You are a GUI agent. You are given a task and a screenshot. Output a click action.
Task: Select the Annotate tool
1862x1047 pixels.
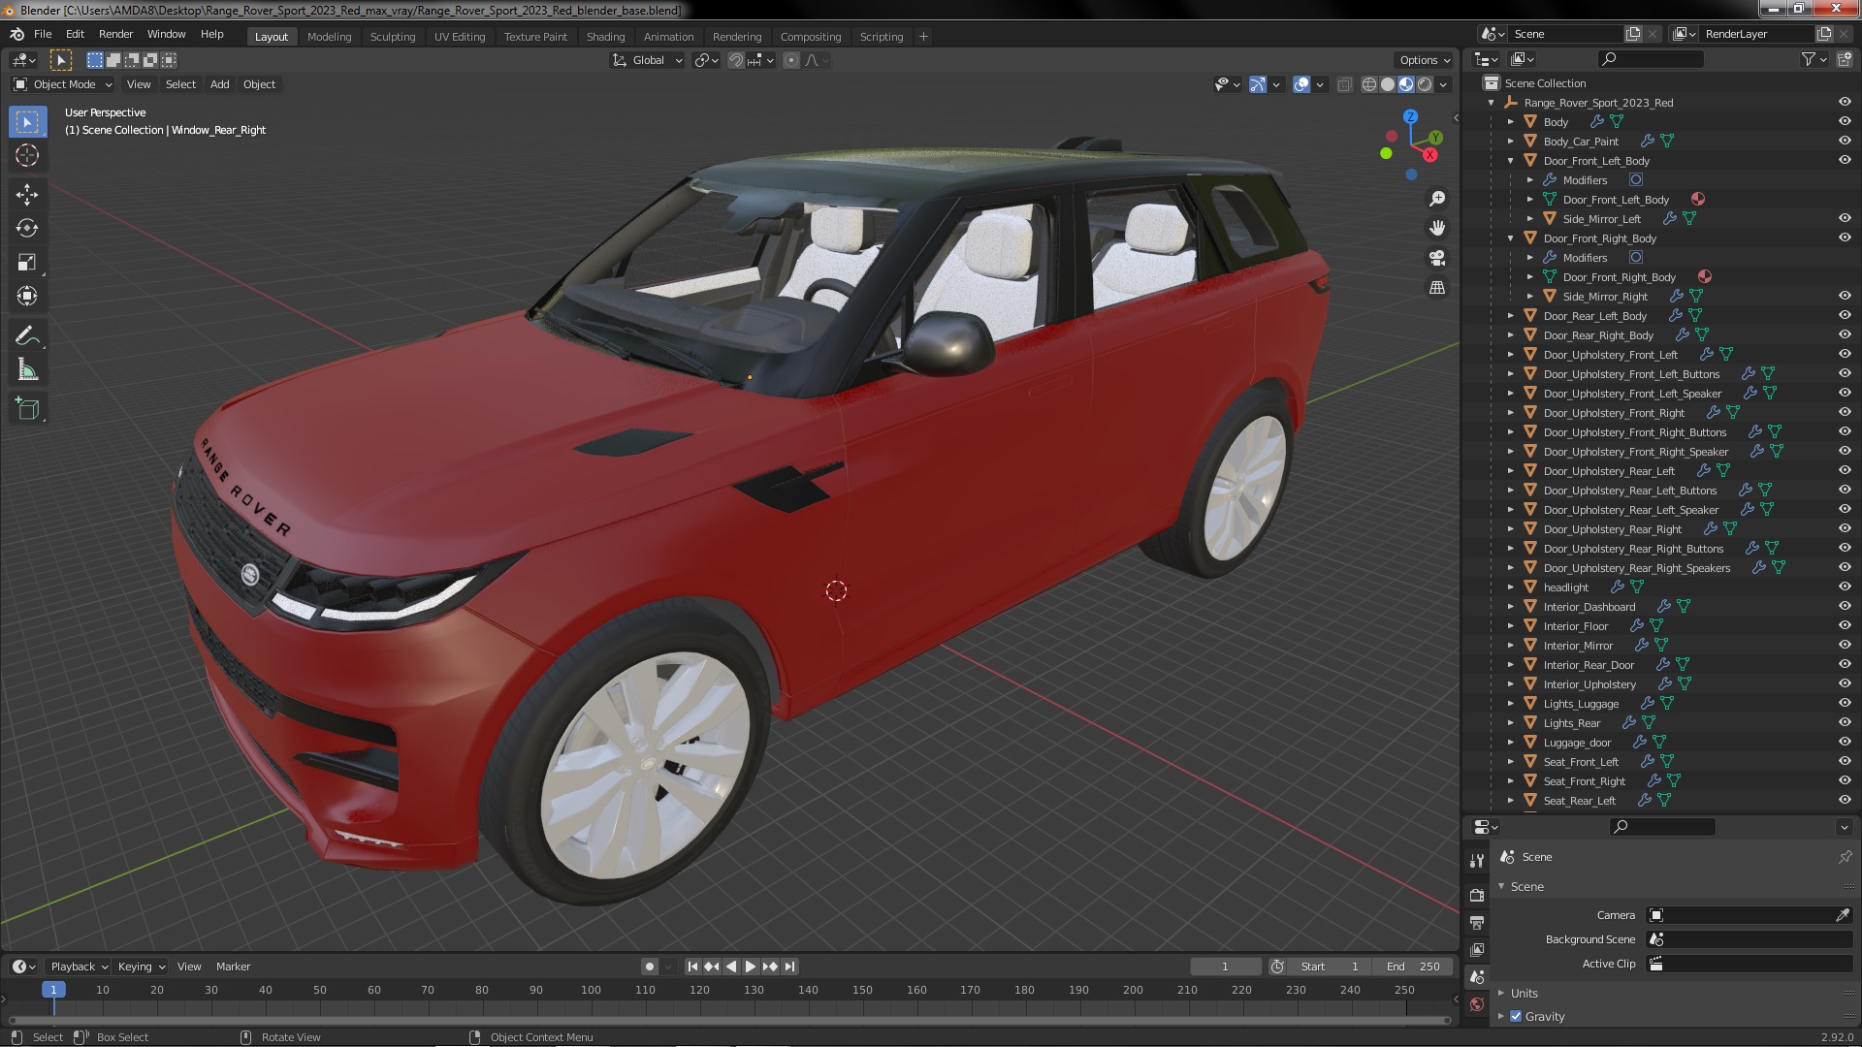[27, 336]
